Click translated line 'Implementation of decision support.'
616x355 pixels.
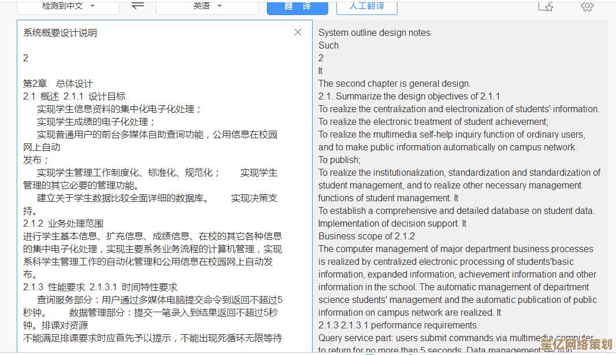(392, 223)
